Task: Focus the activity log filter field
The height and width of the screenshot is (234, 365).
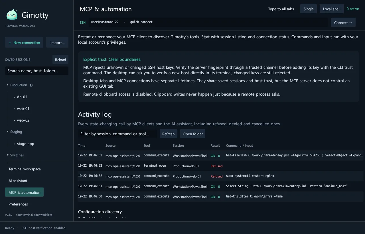Action: (117, 134)
